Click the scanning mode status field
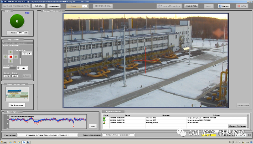The height and width of the screenshot is (144, 253). [x=118, y=135]
